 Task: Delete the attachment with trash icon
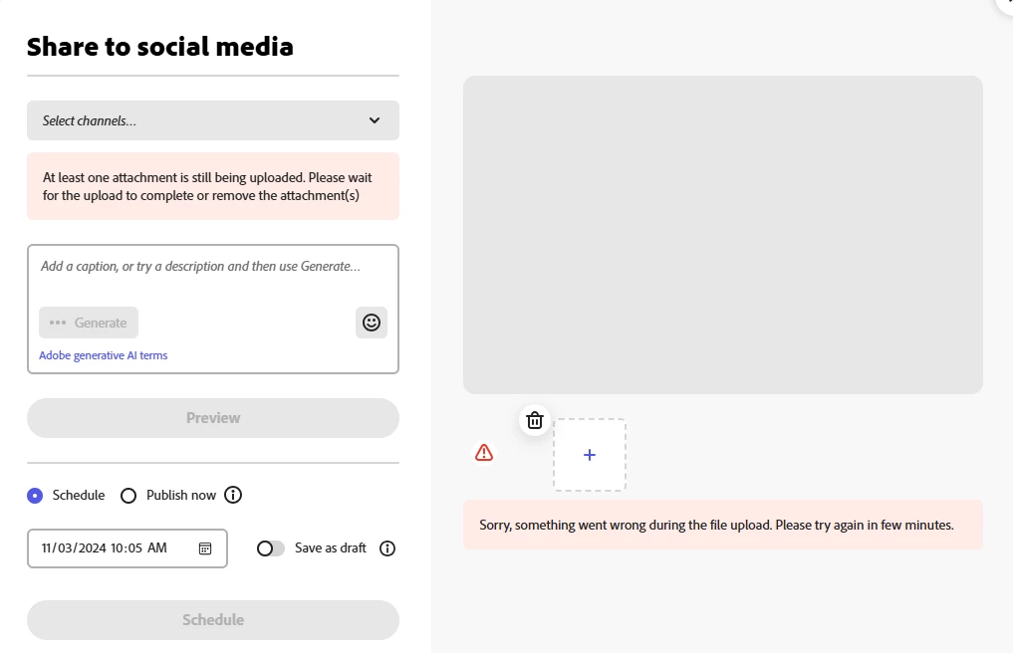click(x=535, y=420)
